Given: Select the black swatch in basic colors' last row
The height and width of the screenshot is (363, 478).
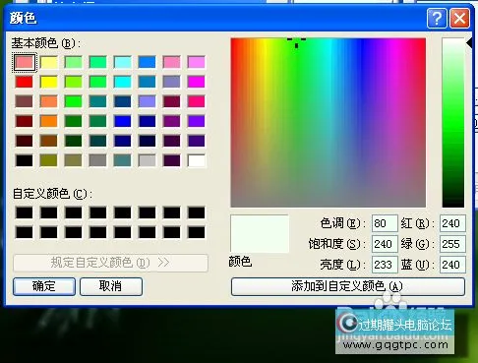Looking at the screenshot, I should click(x=25, y=160).
